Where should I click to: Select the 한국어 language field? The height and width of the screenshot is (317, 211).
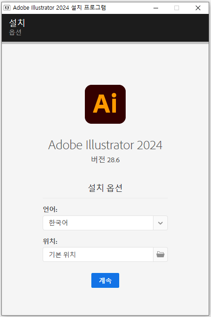point(98,223)
